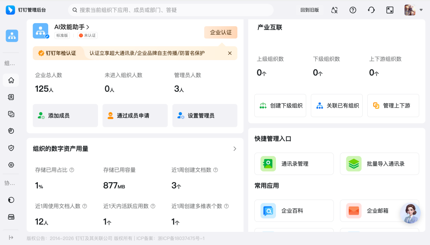This screenshot has height=245, width=430.
Task: Open 通讯录管理 with its green icon
Action: tap(268, 163)
